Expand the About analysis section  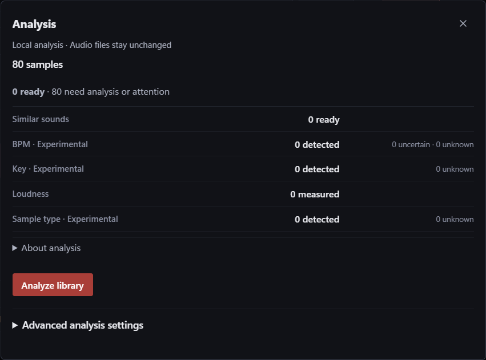[x=46, y=248]
